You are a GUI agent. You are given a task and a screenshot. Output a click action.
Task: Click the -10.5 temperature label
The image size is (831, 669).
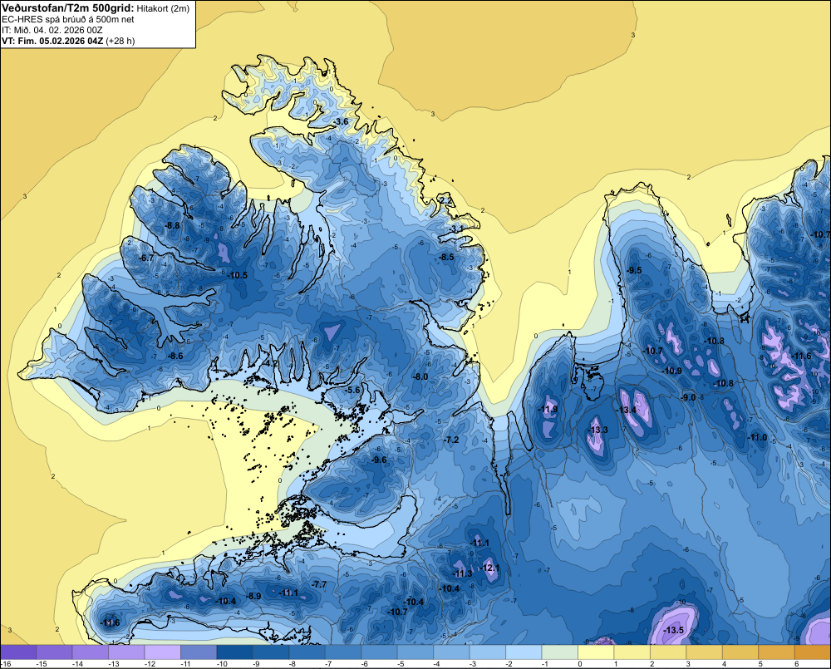pos(237,275)
